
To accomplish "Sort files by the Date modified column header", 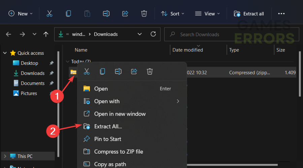I will point(188,50).
